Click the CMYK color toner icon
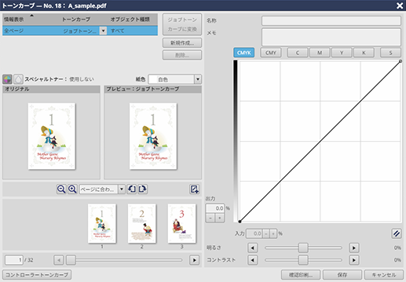Screen dimensions: 406x282 [x=7, y=79]
